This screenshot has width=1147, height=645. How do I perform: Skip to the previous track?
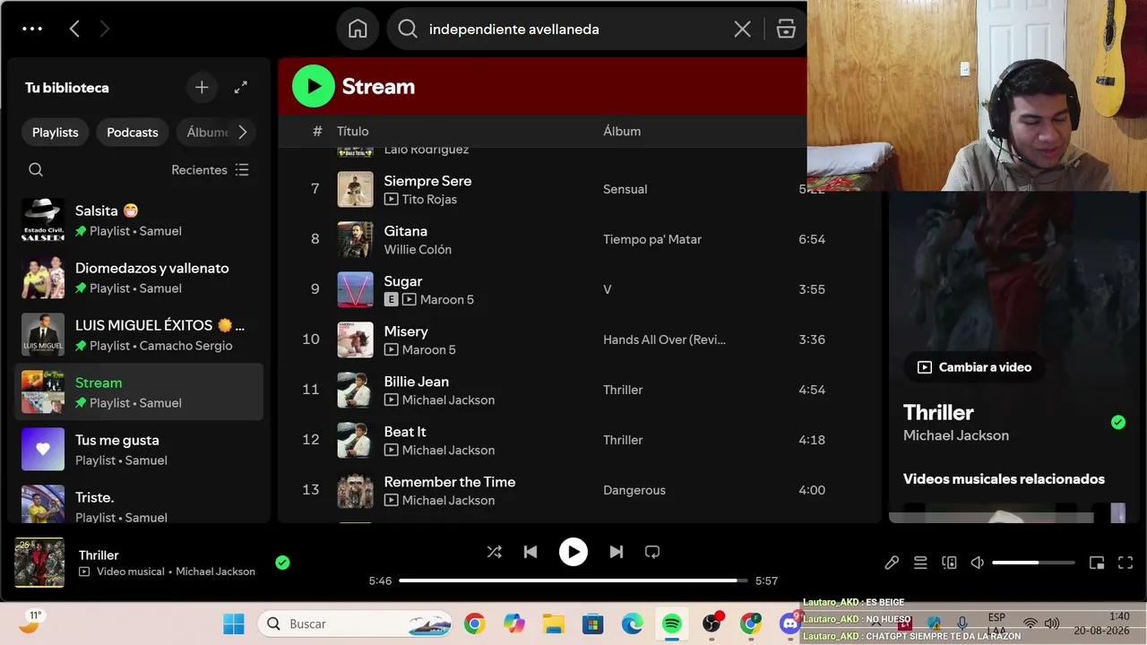(530, 552)
